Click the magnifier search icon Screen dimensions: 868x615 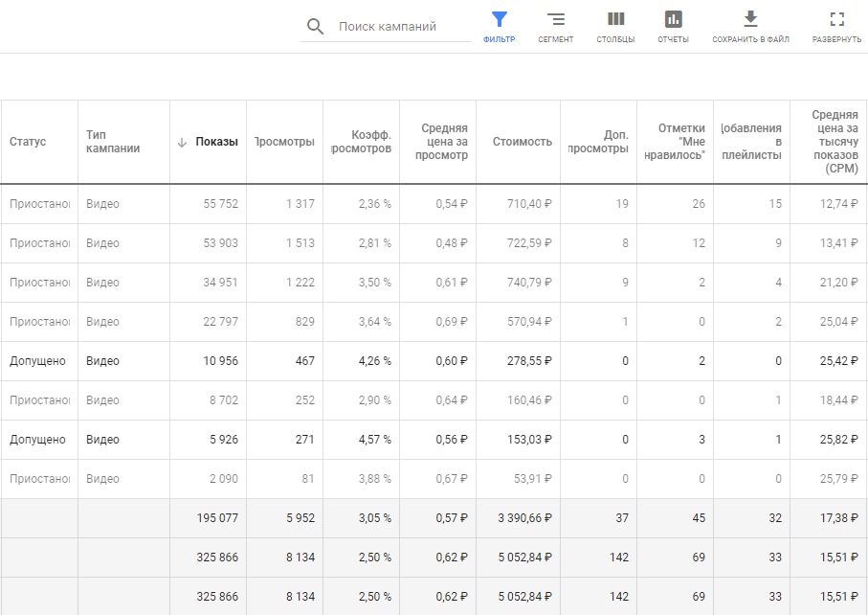point(315,26)
